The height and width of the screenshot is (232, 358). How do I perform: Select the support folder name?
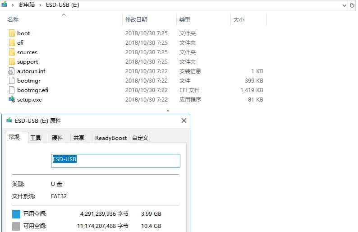(28, 62)
